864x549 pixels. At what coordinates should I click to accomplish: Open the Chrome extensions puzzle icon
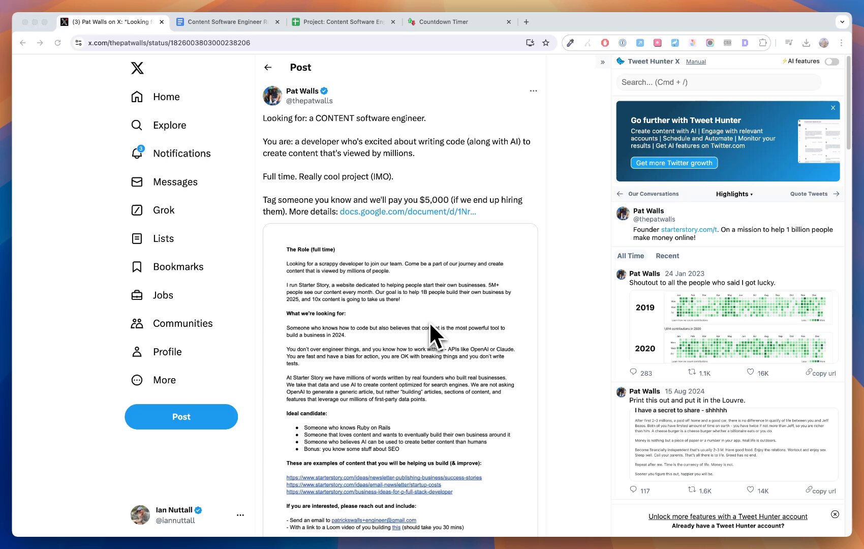click(763, 43)
